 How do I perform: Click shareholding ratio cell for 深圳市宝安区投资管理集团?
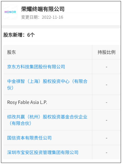tap(107, 152)
